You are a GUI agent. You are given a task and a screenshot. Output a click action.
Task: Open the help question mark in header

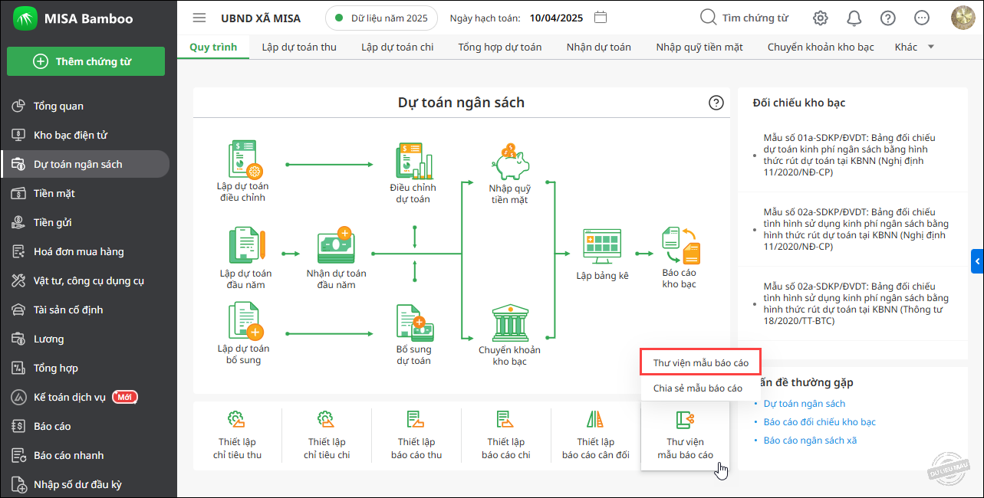click(x=887, y=18)
